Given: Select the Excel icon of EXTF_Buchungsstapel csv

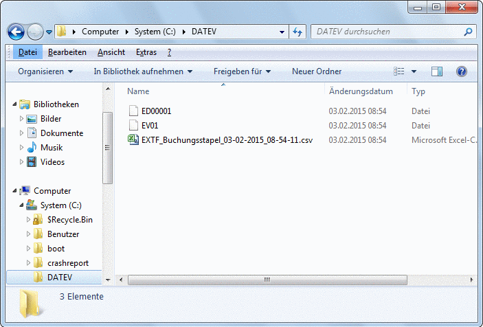Looking at the screenshot, I should coord(133,139).
